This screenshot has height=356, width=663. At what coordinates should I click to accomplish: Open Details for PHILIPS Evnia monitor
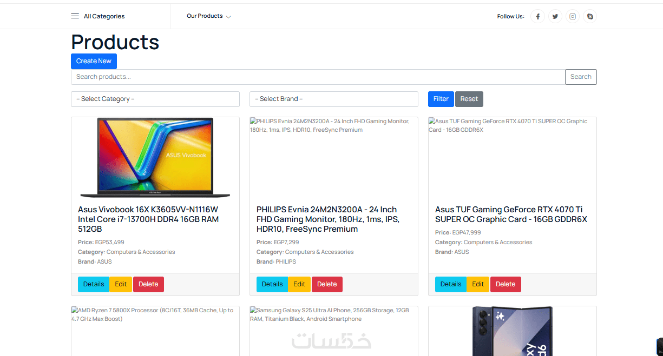(x=272, y=284)
